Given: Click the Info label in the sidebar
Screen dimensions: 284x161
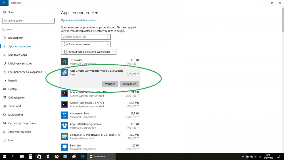Looking at the screenshot, I should tap(11, 140).
